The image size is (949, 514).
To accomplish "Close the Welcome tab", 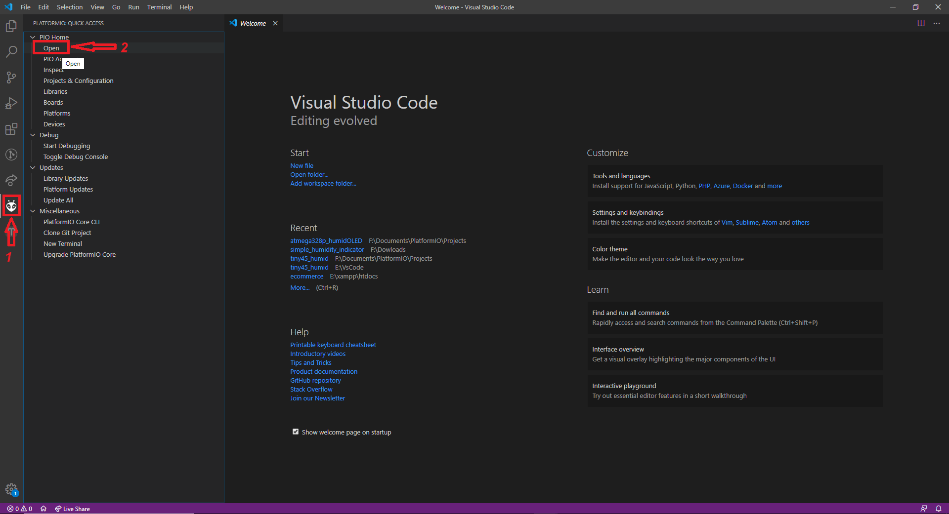I will point(275,23).
